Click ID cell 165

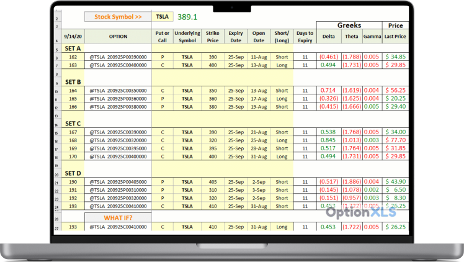[x=73, y=99]
